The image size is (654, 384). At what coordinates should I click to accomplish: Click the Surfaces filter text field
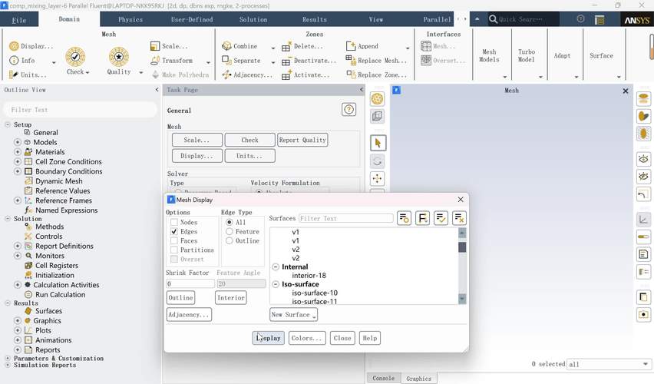pos(345,218)
